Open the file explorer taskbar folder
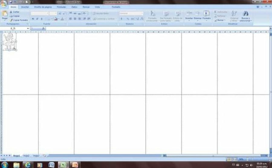Viewport: 272px width, 168px height. 16,165
